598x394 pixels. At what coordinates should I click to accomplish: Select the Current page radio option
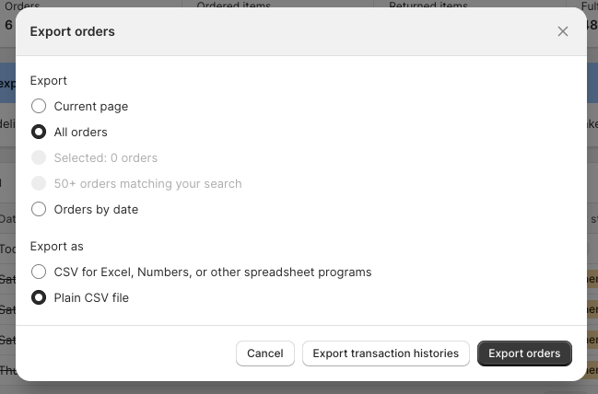39,106
